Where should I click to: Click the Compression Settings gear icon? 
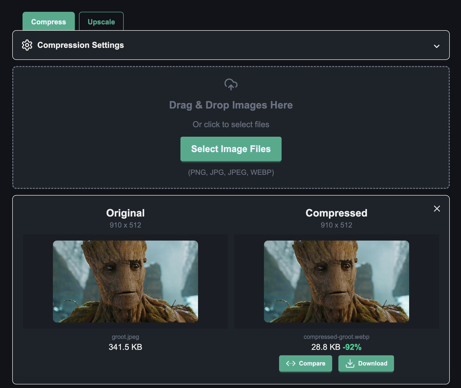coord(27,45)
